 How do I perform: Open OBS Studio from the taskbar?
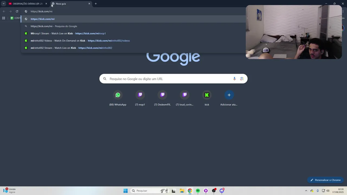pos(214,191)
